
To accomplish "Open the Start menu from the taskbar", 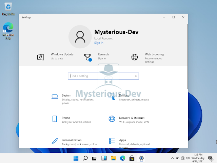I will [x=76, y=158].
